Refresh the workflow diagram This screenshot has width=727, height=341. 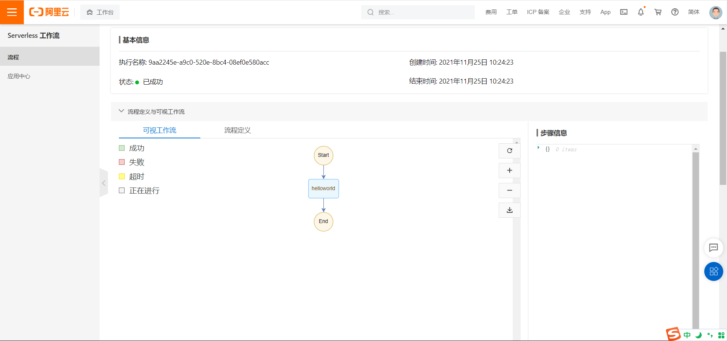tap(509, 151)
